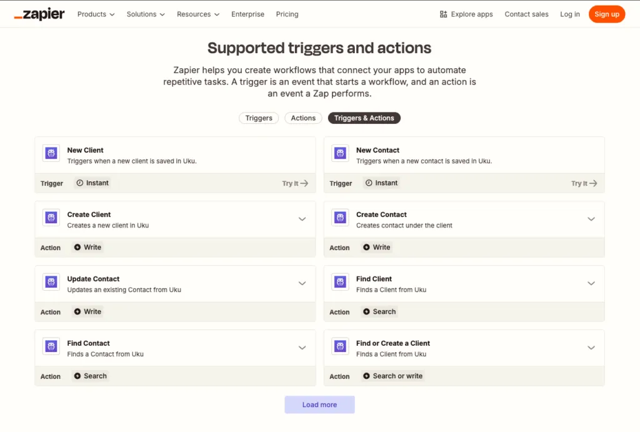Viewport: 640px width, 432px height.
Task: Click Try it on New Contact trigger
Action: (x=584, y=183)
